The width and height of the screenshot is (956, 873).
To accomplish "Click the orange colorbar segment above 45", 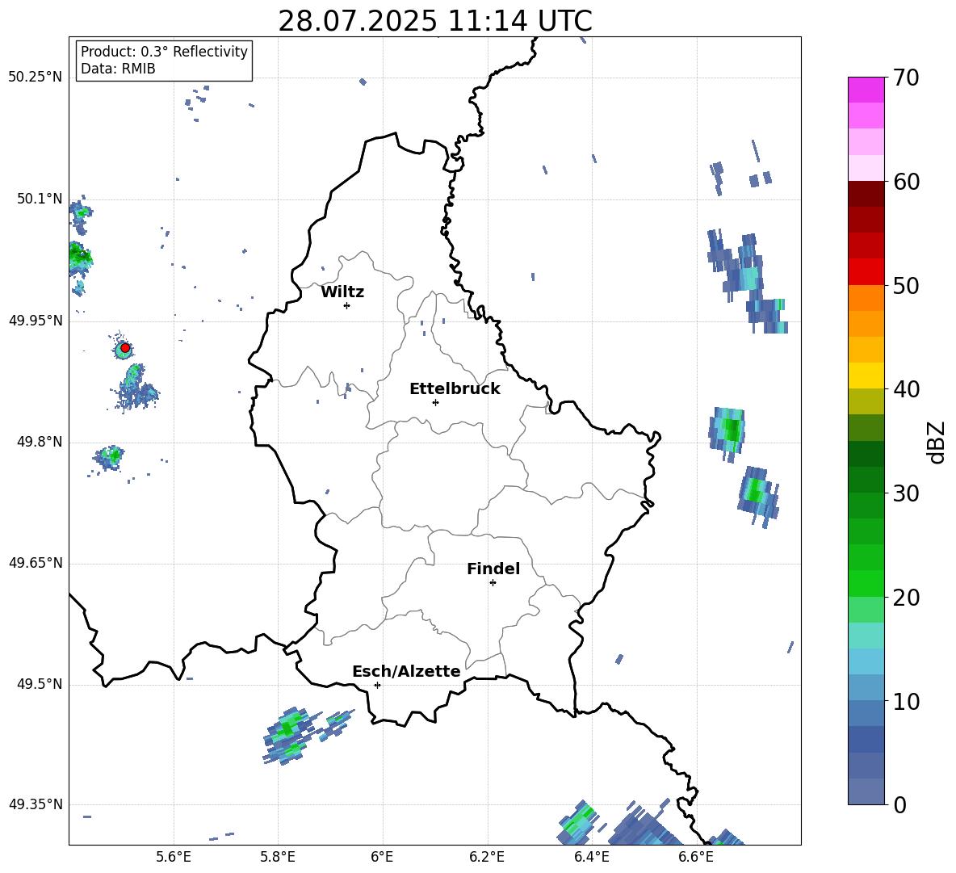I will pos(866,324).
